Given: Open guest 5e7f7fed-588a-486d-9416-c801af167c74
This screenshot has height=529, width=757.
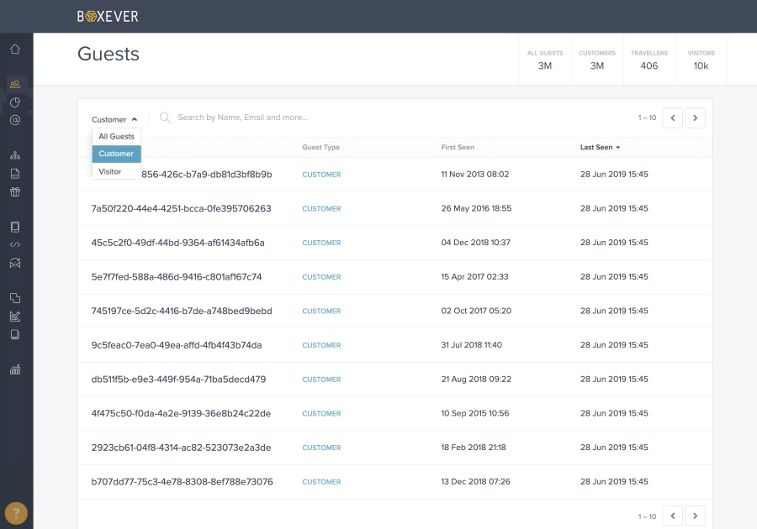Looking at the screenshot, I should (177, 277).
